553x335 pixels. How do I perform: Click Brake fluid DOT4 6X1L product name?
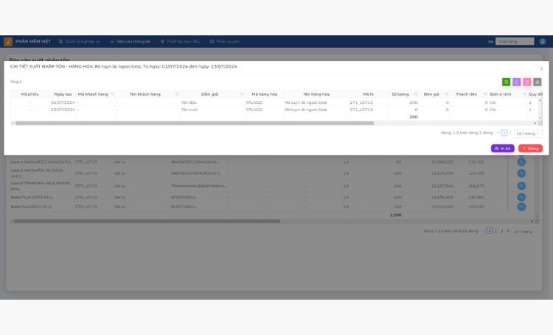[32, 206]
